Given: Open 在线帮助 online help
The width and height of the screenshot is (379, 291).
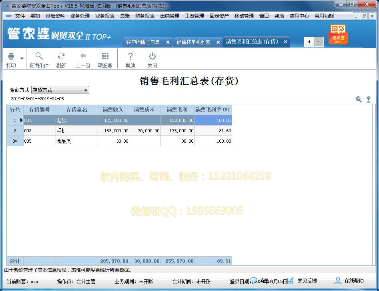Looking at the screenshot, I should click(x=353, y=281).
